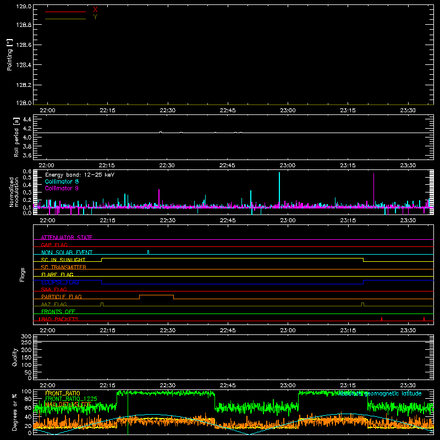Viewport: 440px width, 440px height.
Task: Click the SC_IN_SUNLIGHT flag label
Action: pos(63,260)
